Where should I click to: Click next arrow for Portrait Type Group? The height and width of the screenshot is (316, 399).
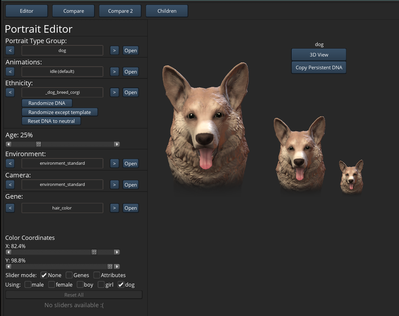coord(114,50)
